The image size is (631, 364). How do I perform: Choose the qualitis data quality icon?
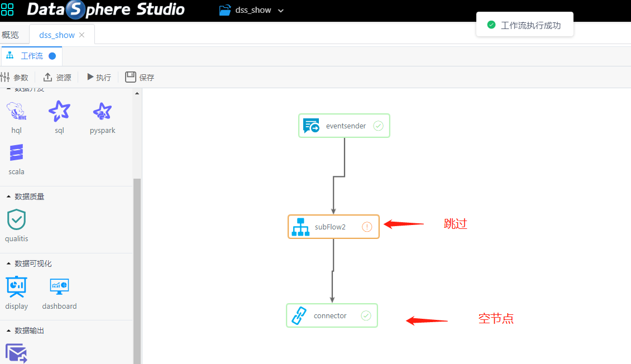click(16, 219)
